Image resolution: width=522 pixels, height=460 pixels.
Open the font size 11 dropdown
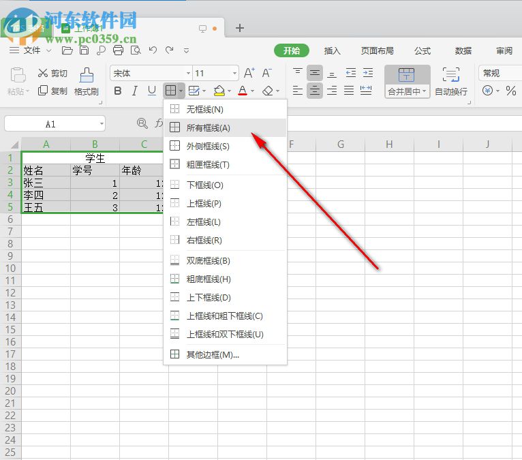[234, 73]
